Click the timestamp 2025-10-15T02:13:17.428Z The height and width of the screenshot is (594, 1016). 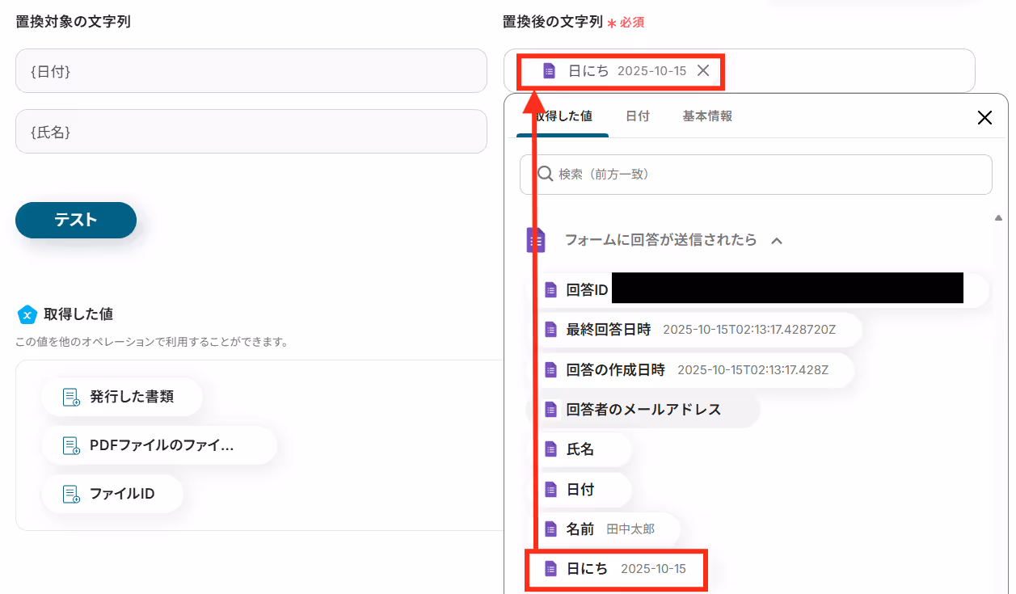click(753, 370)
